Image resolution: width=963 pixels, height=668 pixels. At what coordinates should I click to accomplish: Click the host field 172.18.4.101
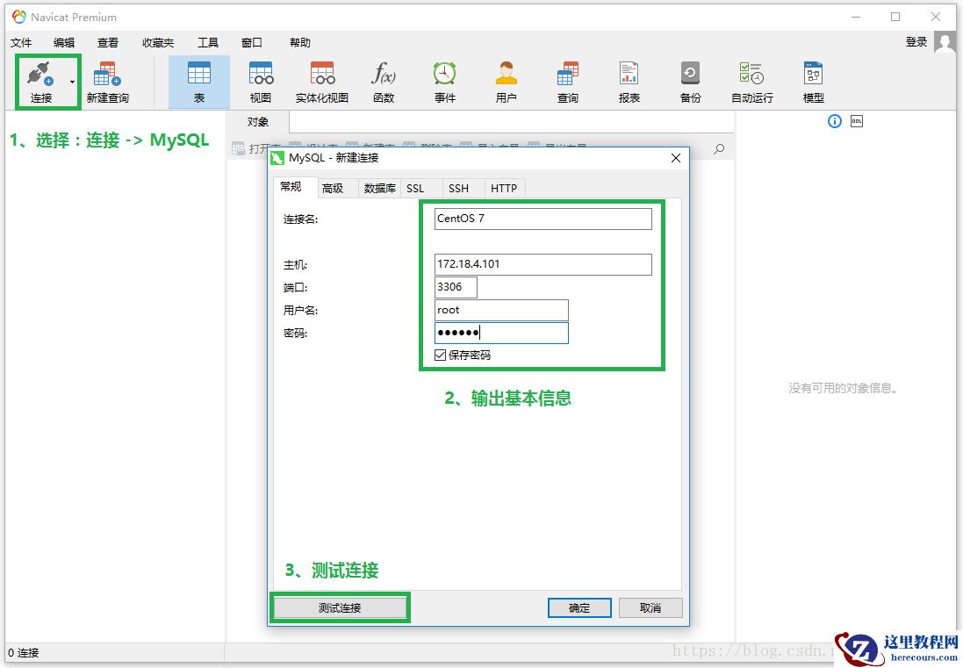[543, 264]
